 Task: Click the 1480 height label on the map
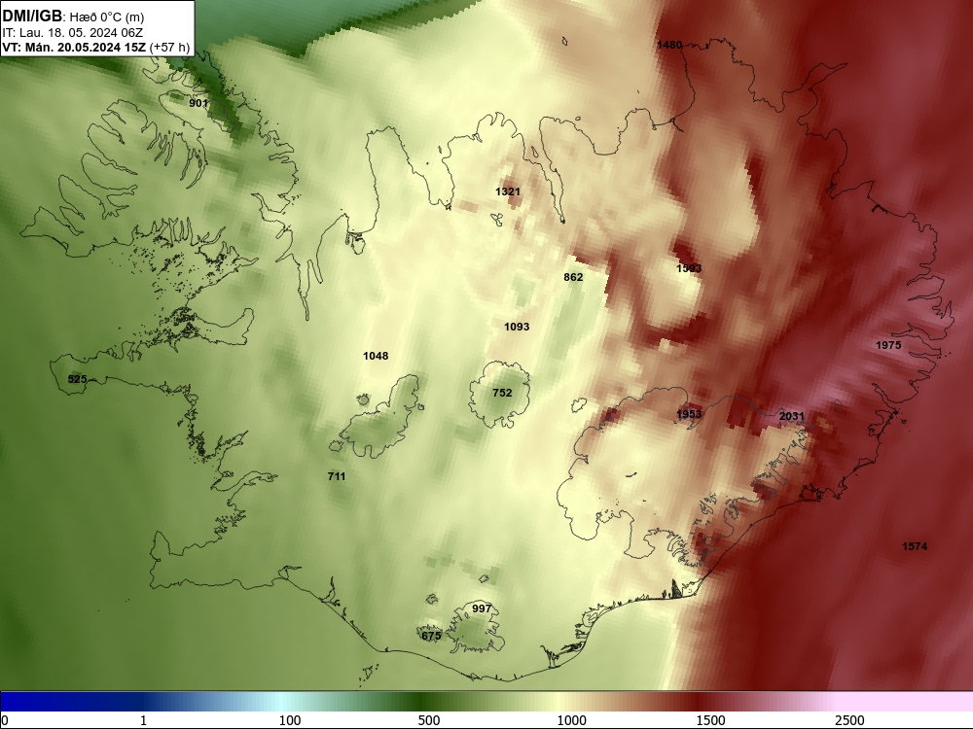click(x=669, y=45)
